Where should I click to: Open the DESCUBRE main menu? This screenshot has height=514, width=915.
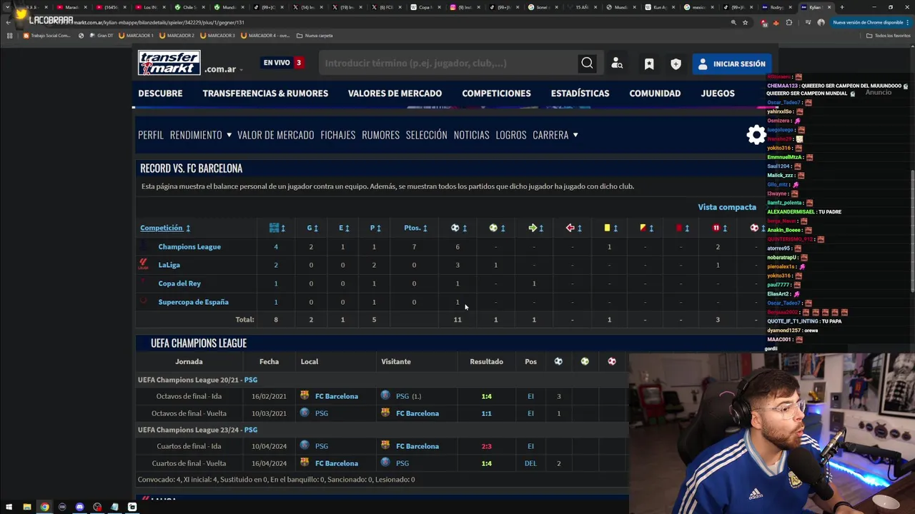coord(160,93)
